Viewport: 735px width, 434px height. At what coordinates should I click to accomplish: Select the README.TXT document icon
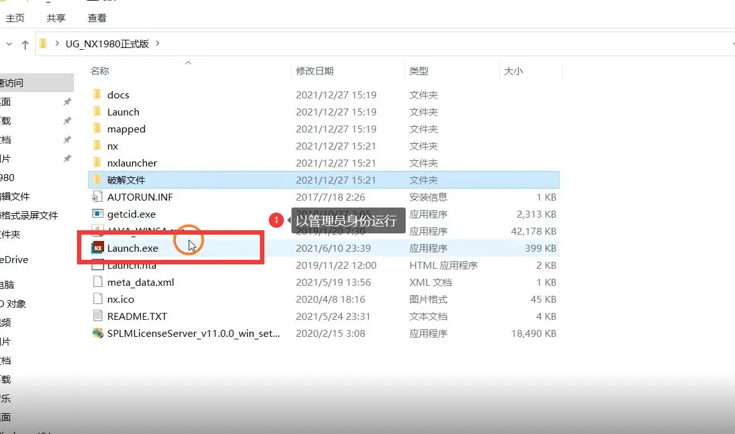pyautogui.click(x=98, y=316)
